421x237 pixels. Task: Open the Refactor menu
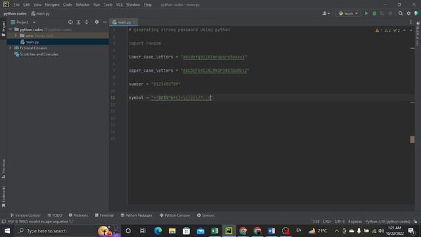click(82, 5)
